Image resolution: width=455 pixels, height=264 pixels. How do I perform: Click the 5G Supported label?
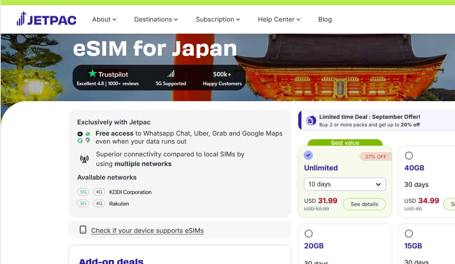click(x=171, y=83)
